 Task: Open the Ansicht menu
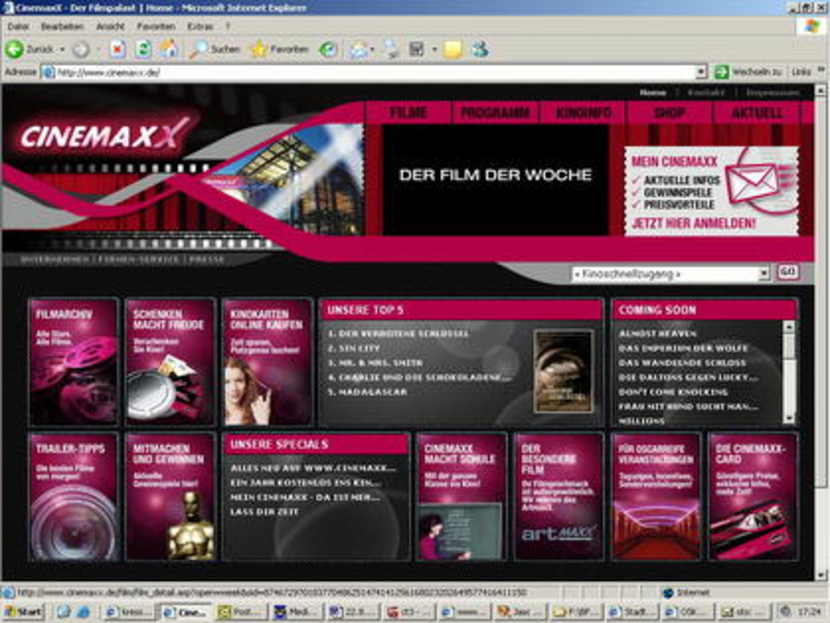point(110,27)
